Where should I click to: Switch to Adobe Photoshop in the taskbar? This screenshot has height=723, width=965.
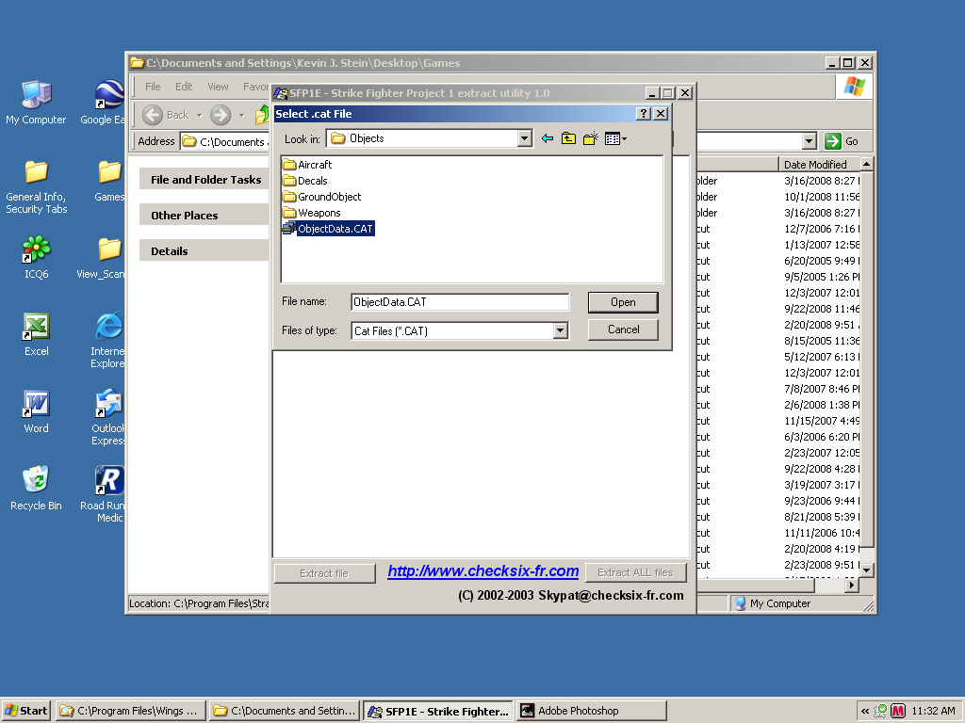point(591,711)
